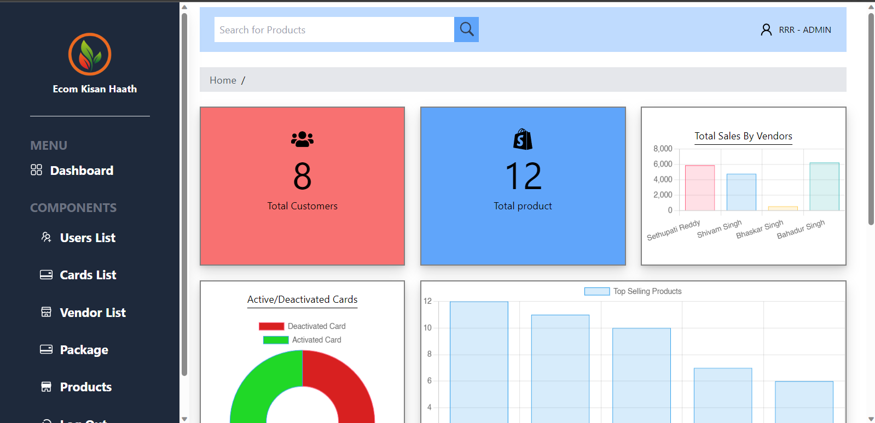
Task: Go to Products in the sidebar menu
Action: 85,387
